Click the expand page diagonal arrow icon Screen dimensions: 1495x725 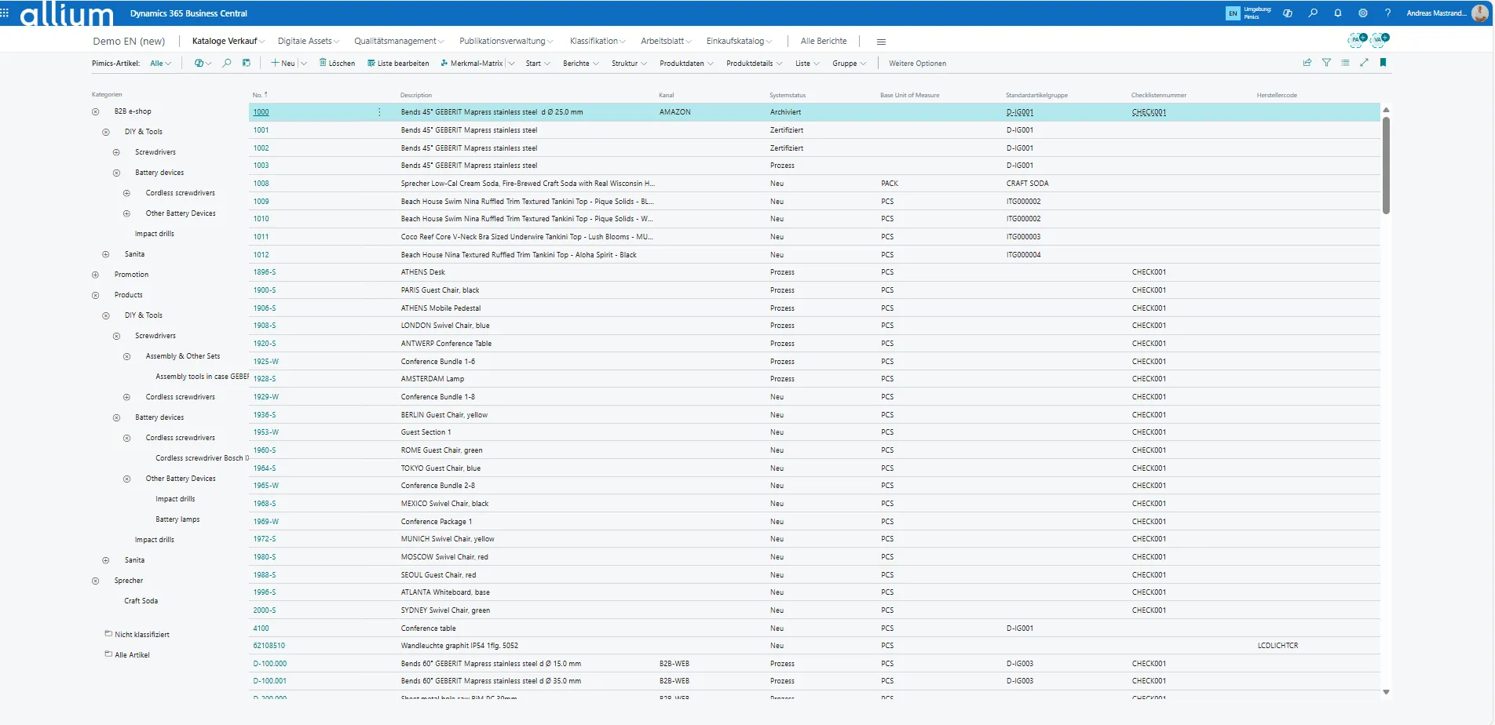pyautogui.click(x=1364, y=63)
